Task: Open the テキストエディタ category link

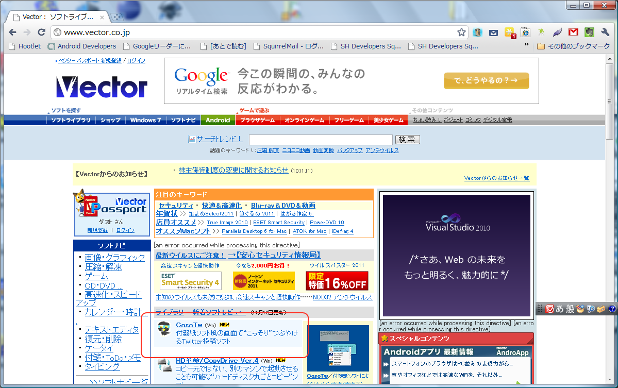Action: tap(111, 329)
